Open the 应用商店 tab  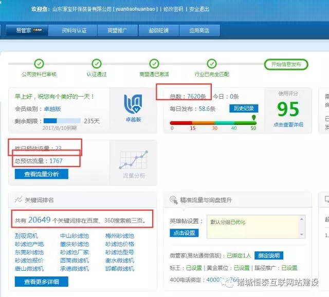point(199,30)
